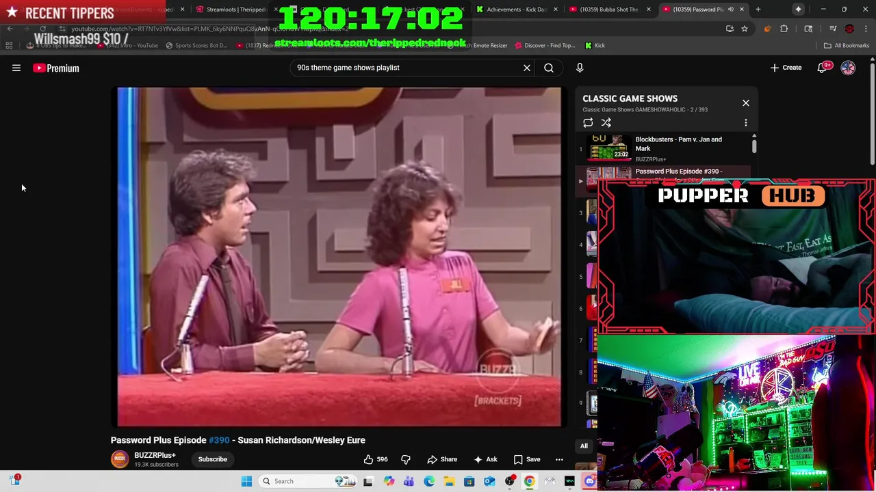The height and width of the screenshot is (492, 876).
Task: Close the Classic Game Shows playlist panel
Action: 746,103
